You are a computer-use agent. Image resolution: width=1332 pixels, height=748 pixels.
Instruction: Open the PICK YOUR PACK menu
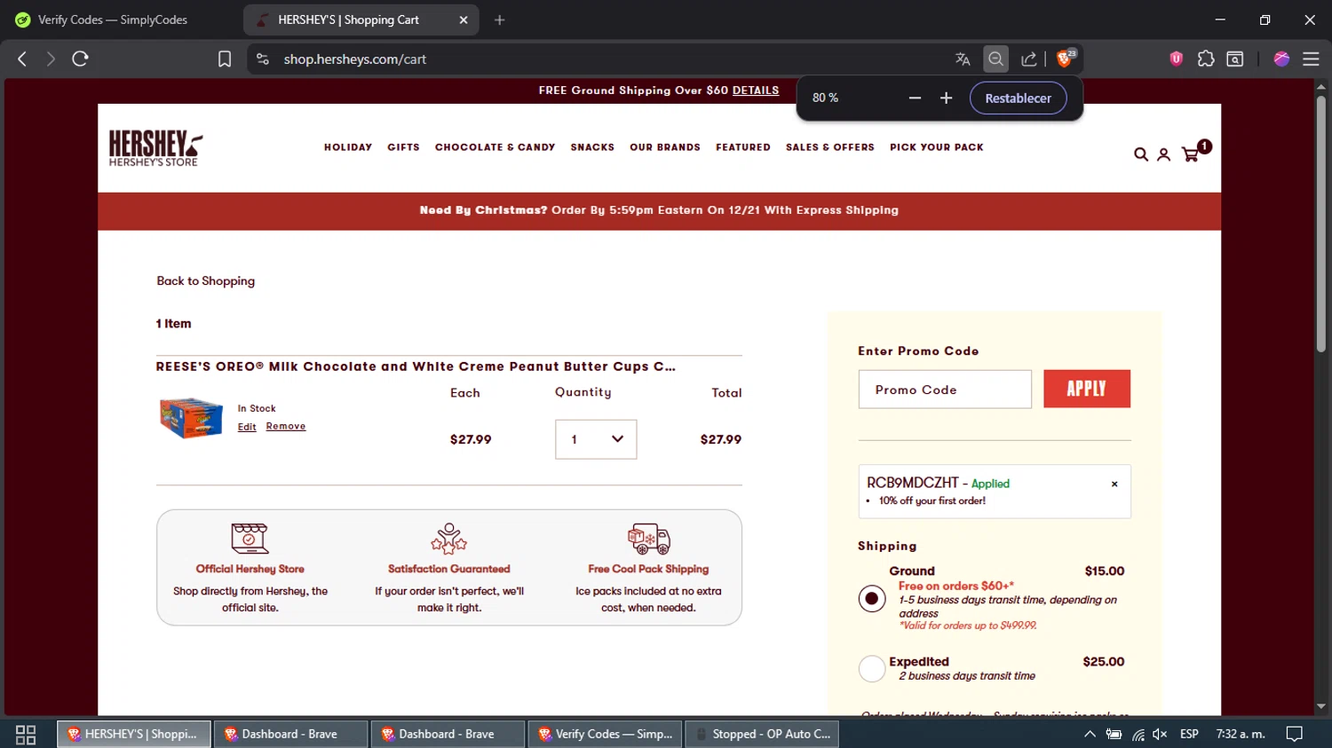click(x=937, y=147)
